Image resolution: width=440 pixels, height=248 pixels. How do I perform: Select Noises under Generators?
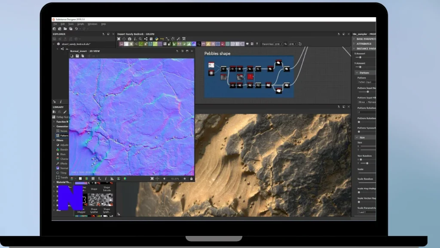coord(62,131)
